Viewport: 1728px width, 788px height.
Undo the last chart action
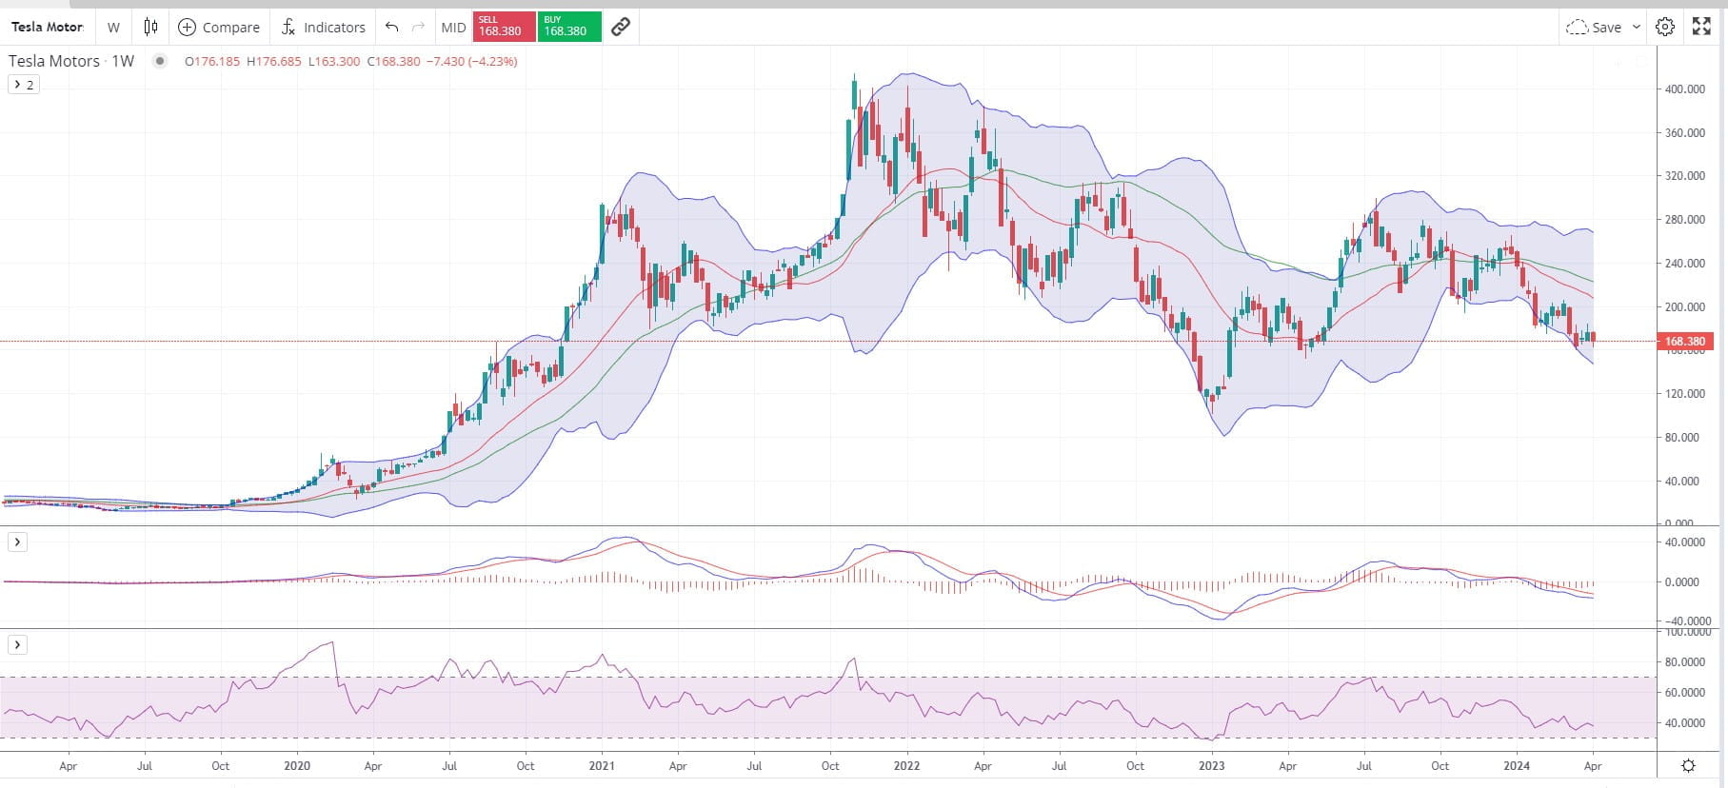pos(391,27)
